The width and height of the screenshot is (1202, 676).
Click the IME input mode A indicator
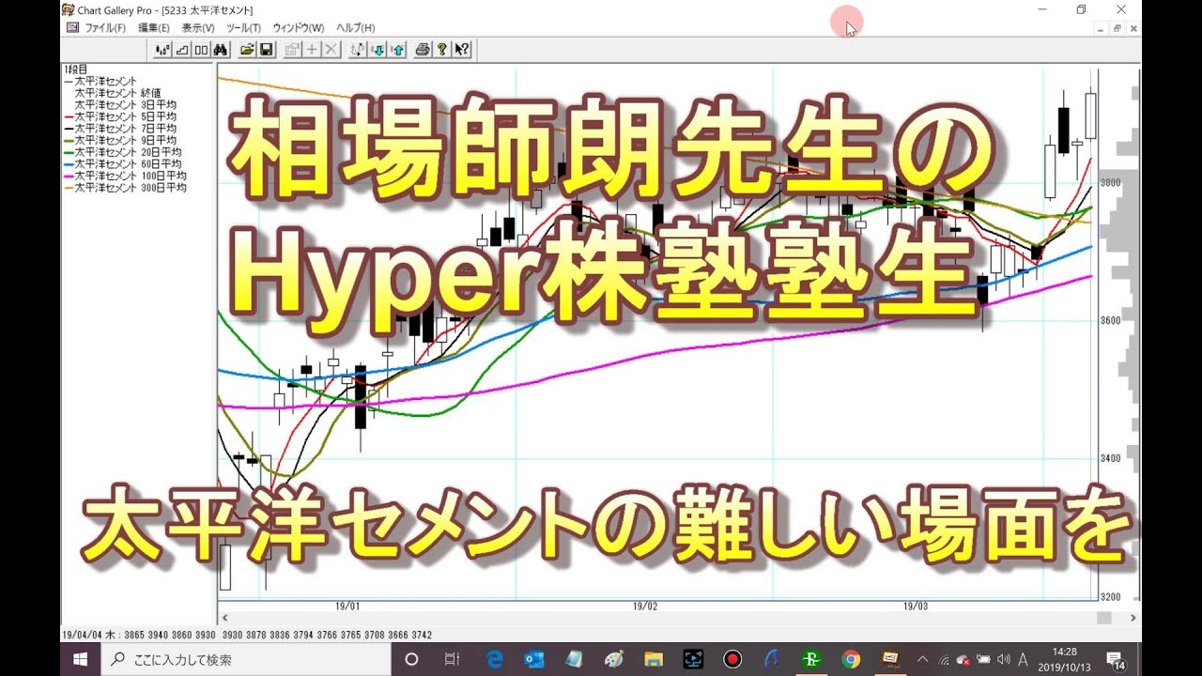pyautogui.click(x=1023, y=659)
